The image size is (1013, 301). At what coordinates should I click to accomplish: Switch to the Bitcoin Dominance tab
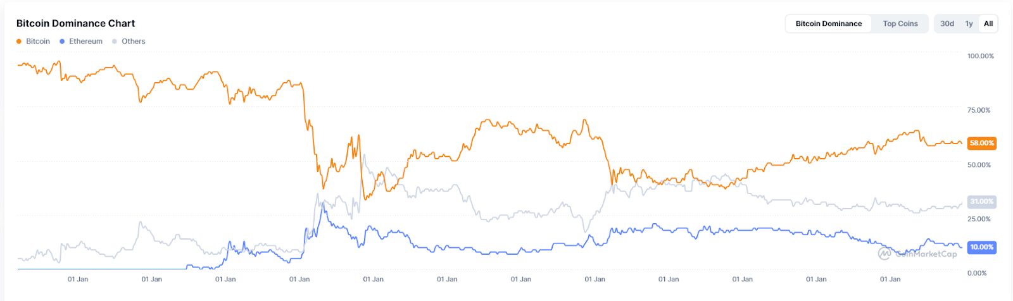(x=828, y=24)
